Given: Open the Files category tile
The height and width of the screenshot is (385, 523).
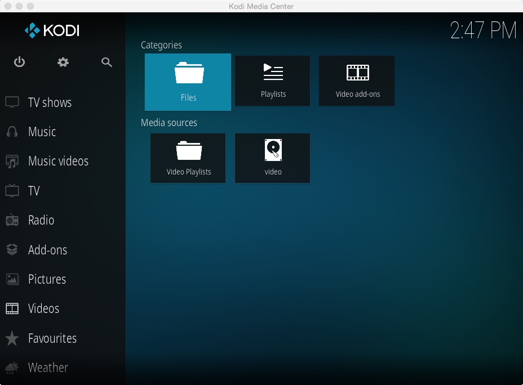Looking at the screenshot, I should pyautogui.click(x=188, y=82).
